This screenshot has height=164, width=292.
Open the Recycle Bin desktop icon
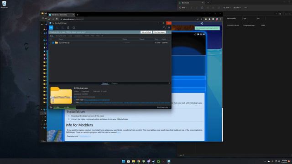coord(4,5)
